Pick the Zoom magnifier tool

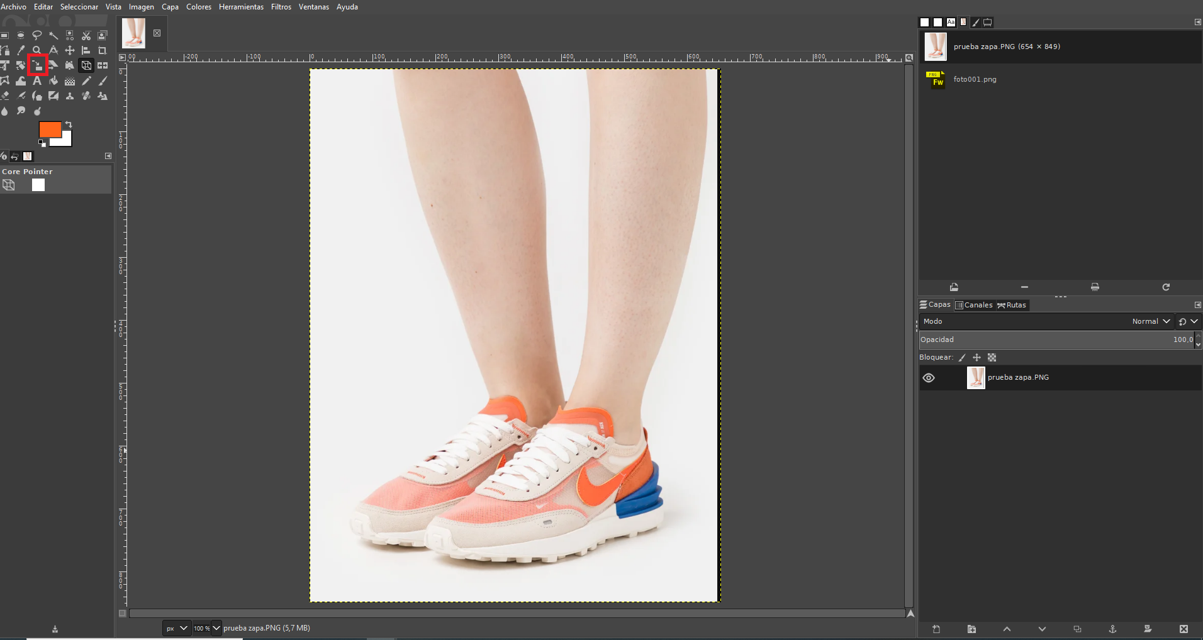(37, 51)
